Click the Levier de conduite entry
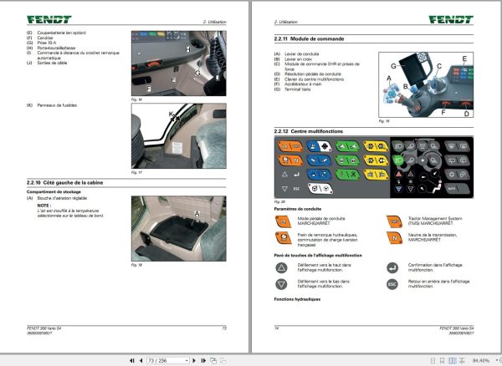This screenshot has height=366, width=502. pyautogui.click(x=302, y=54)
